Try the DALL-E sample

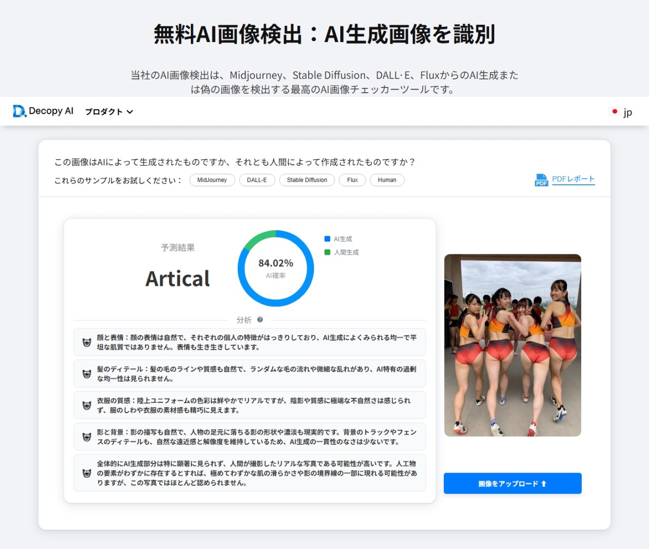point(257,180)
